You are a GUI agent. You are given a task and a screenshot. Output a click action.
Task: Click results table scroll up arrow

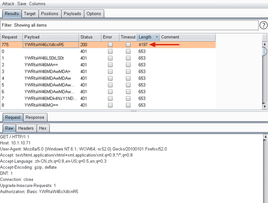264,44
